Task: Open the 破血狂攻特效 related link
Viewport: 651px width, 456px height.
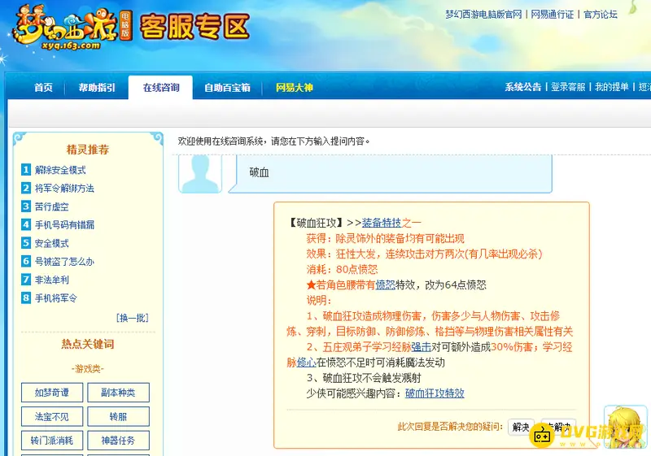Action: [x=435, y=393]
